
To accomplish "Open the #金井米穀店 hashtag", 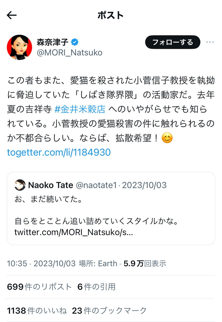I will point(80,109).
